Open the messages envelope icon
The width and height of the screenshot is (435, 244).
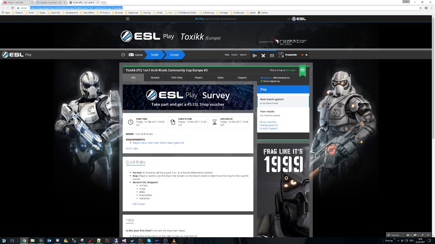tap(272, 55)
